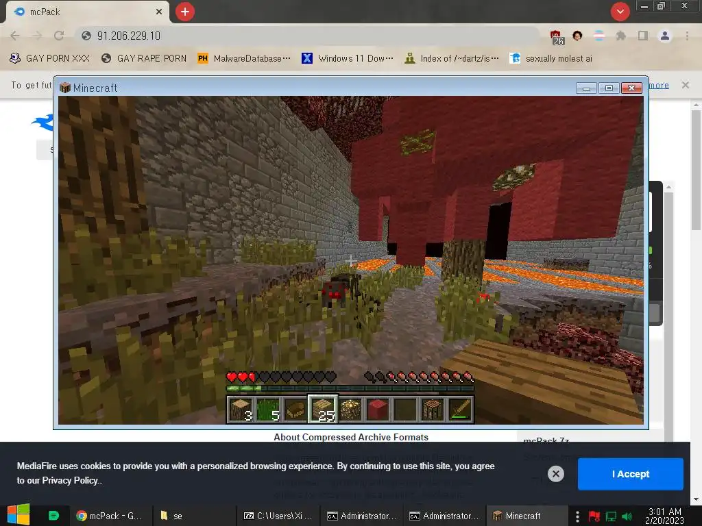Click the red flag tray icon
The height and width of the screenshot is (526, 702).
594,516
